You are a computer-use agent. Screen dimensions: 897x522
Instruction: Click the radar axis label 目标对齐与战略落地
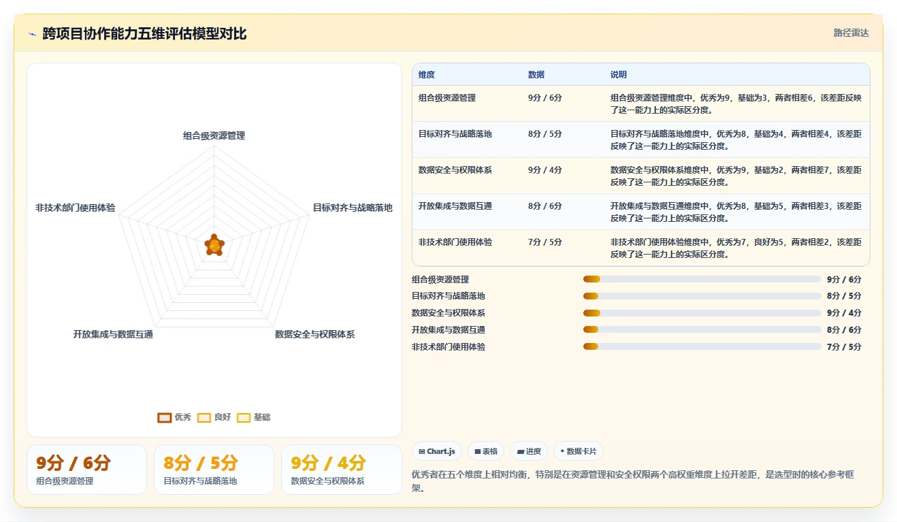(353, 208)
